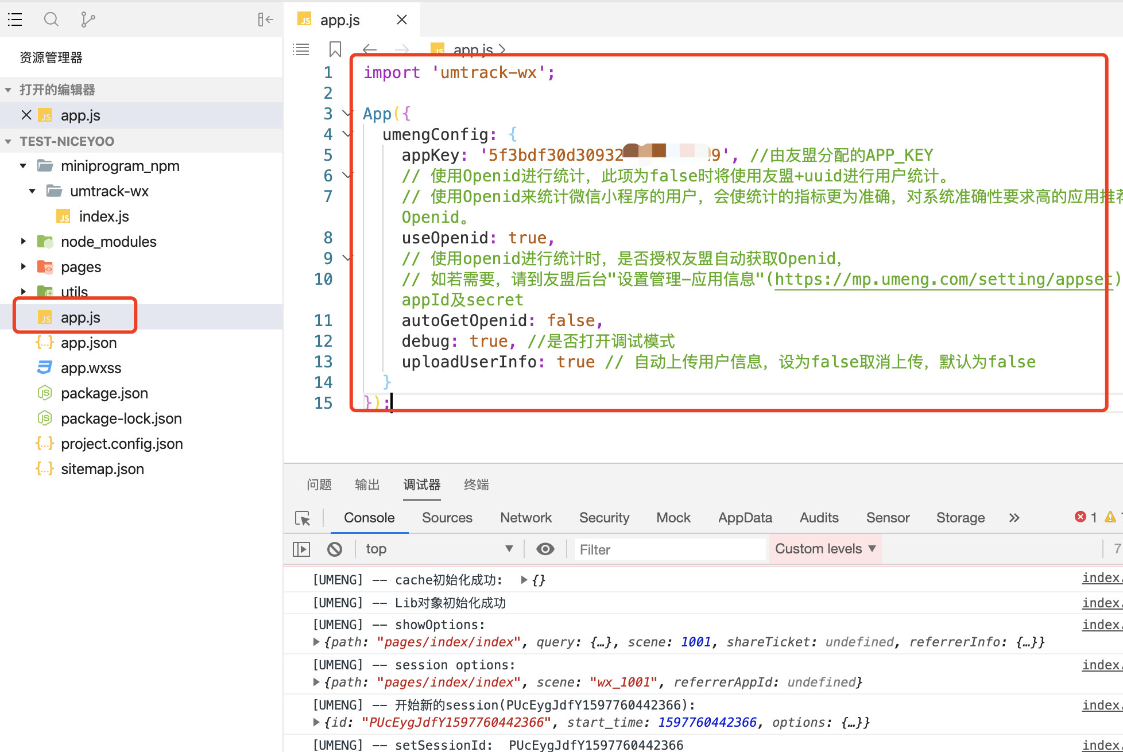The width and height of the screenshot is (1123, 752).
Task: Collapse the TEST-NICEYOO project section
Action: pyautogui.click(x=8, y=141)
